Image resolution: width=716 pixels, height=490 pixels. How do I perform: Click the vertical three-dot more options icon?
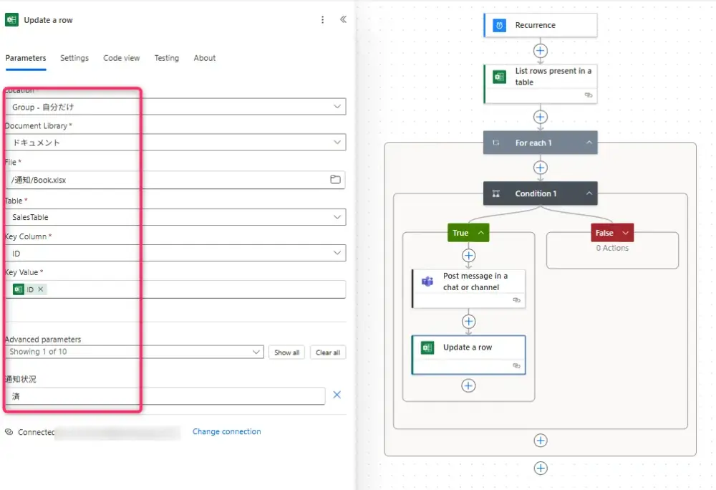pyautogui.click(x=323, y=20)
